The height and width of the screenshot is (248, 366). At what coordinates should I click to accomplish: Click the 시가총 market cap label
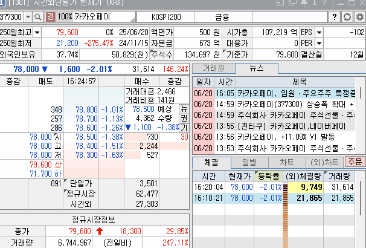pyautogui.click(x=237, y=33)
